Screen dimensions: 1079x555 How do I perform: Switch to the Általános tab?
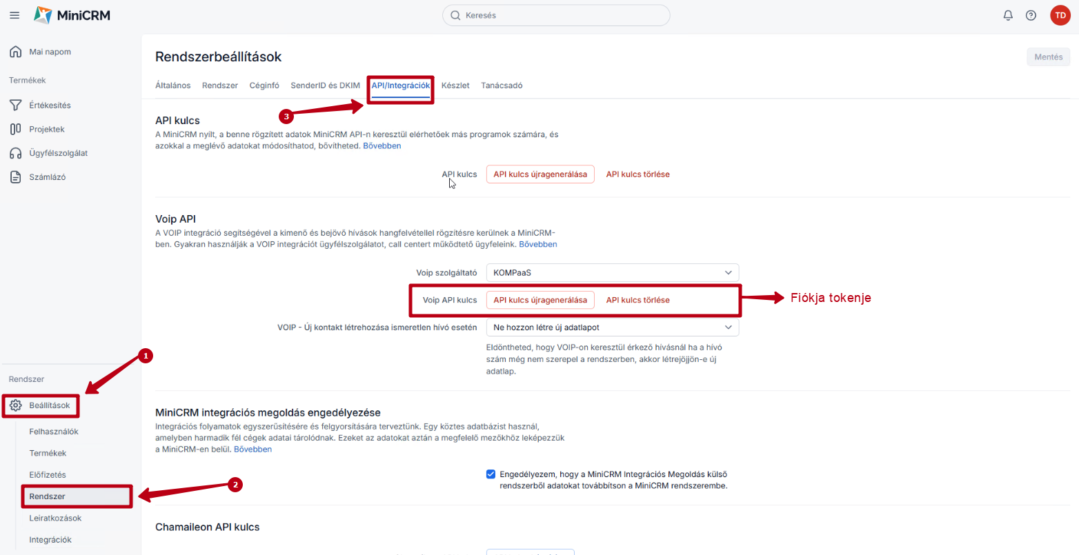[x=173, y=85]
